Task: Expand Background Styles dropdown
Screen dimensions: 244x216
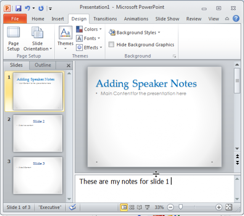Action: [x=135, y=32]
